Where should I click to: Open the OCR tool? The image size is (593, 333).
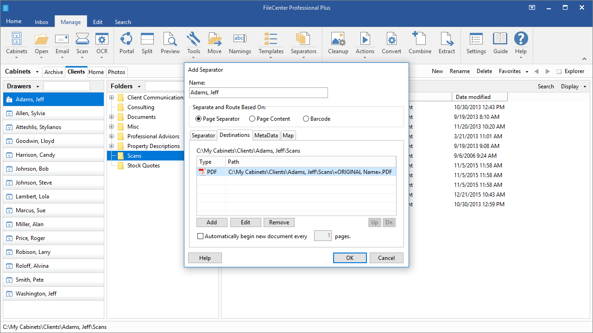click(x=102, y=45)
